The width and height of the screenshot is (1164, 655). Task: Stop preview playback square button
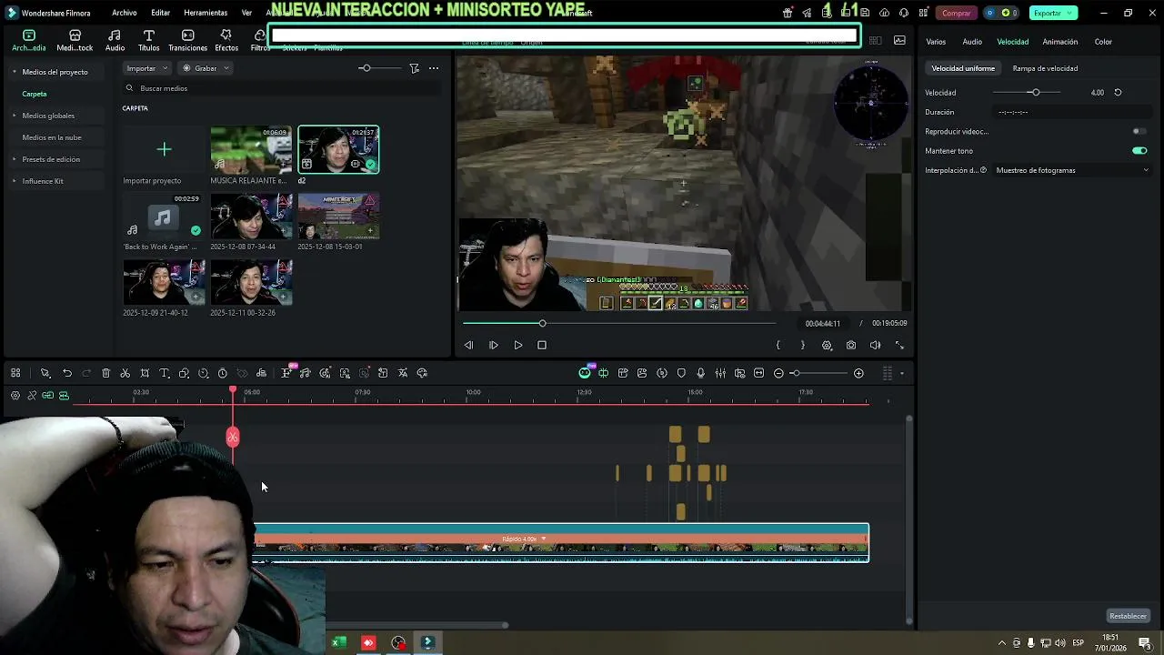tap(542, 346)
